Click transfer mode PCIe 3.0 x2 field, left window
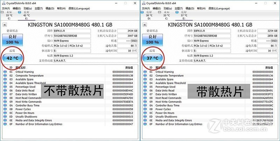The height and width of the screenshot is (141, 280). click(72, 46)
